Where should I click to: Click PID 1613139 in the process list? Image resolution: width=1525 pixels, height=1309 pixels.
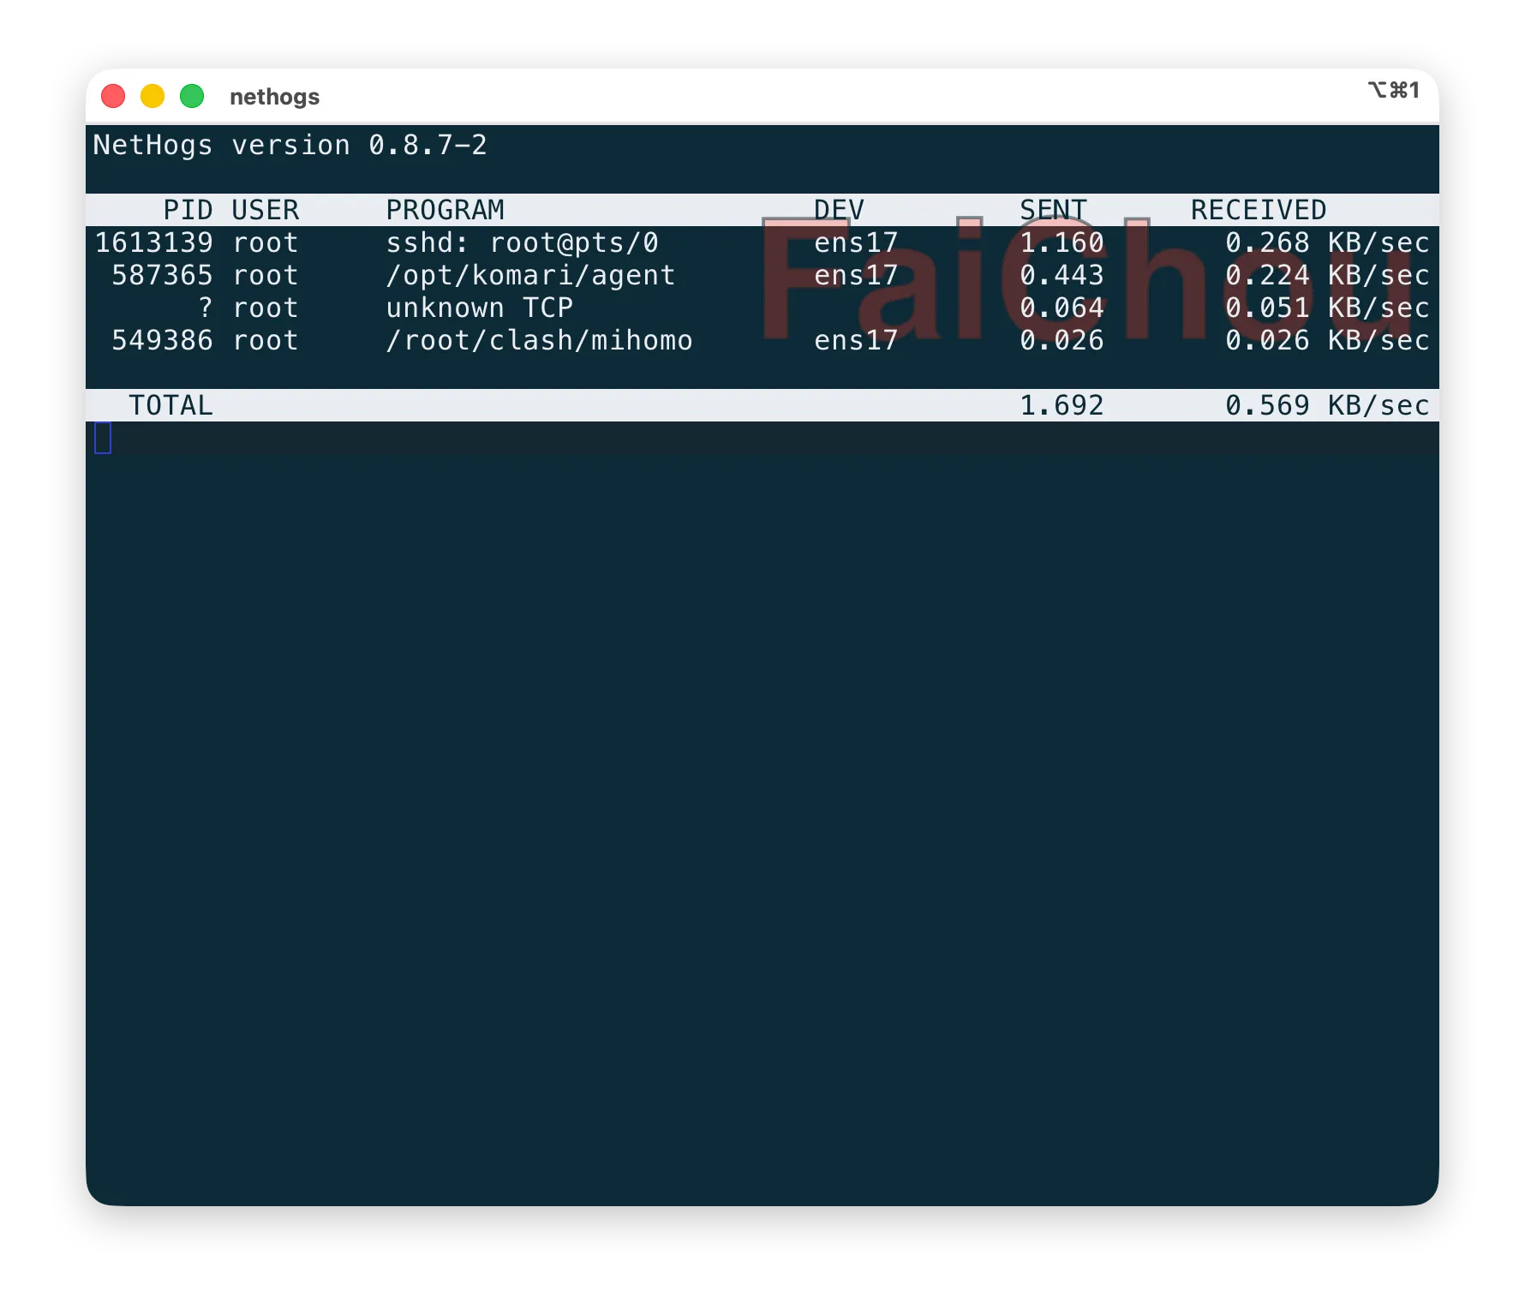click(x=153, y=243)
